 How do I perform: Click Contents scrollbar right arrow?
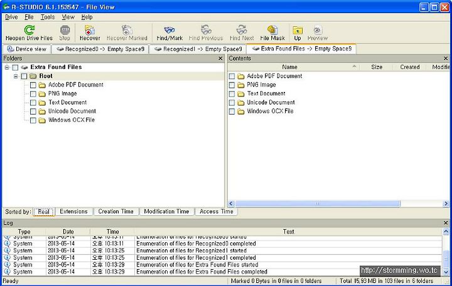tap(446, 203)
